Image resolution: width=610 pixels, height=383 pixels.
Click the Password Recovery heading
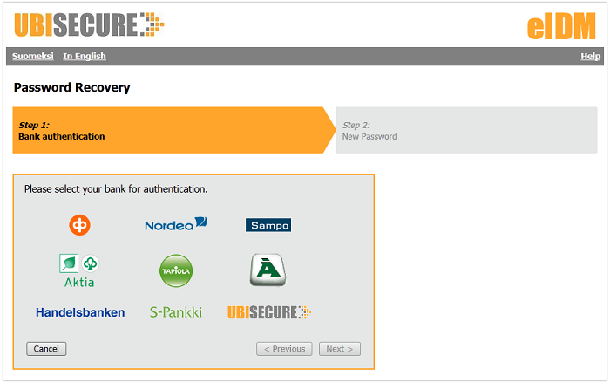pos(72,87)
